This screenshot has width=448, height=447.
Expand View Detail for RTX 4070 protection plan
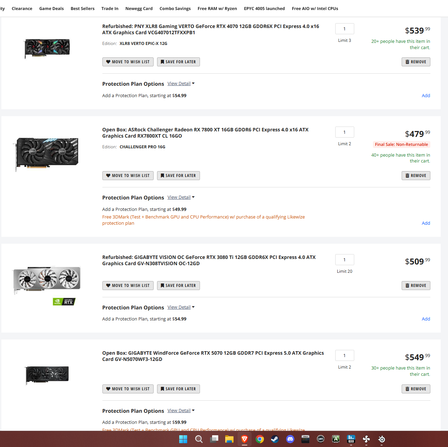click(181, 84)
